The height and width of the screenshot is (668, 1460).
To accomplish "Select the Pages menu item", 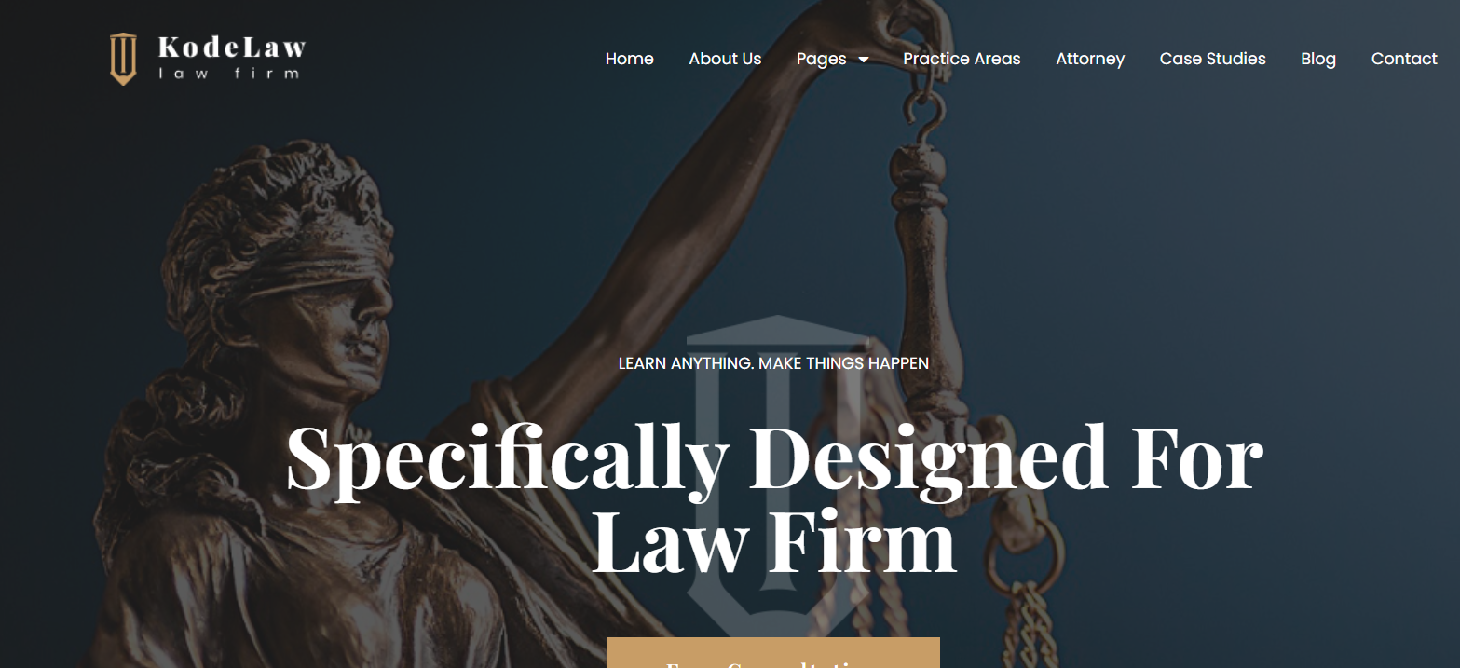I will [x=822, y=59].
